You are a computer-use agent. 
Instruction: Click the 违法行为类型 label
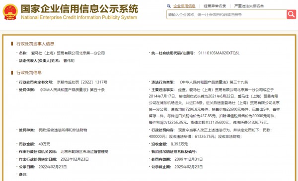[163, 82]
